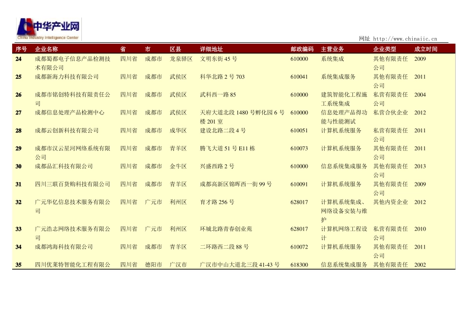Click row number 29
Screen dimensions: 463x327
pyautogui.click(x=19, y=148)
